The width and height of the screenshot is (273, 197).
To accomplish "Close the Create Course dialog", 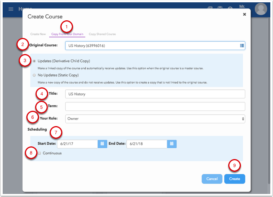I will coord(244,14).
